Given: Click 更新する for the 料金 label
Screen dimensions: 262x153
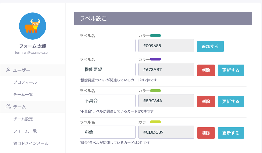Looking at the screenshot, I should pyautogui.click(x=231, y=133).
